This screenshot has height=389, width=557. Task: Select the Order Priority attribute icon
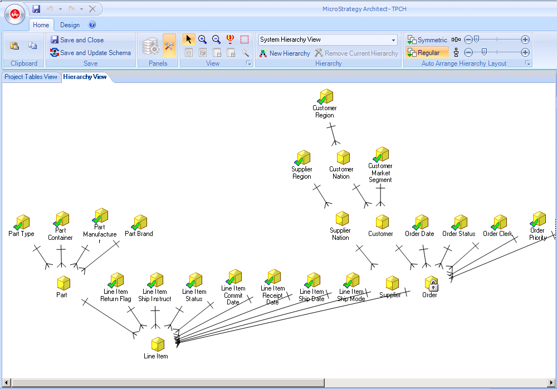539,219
